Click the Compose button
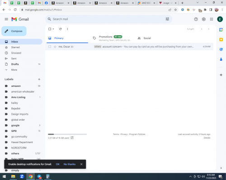This screenshot has width=226, height=180. (14, 31)
